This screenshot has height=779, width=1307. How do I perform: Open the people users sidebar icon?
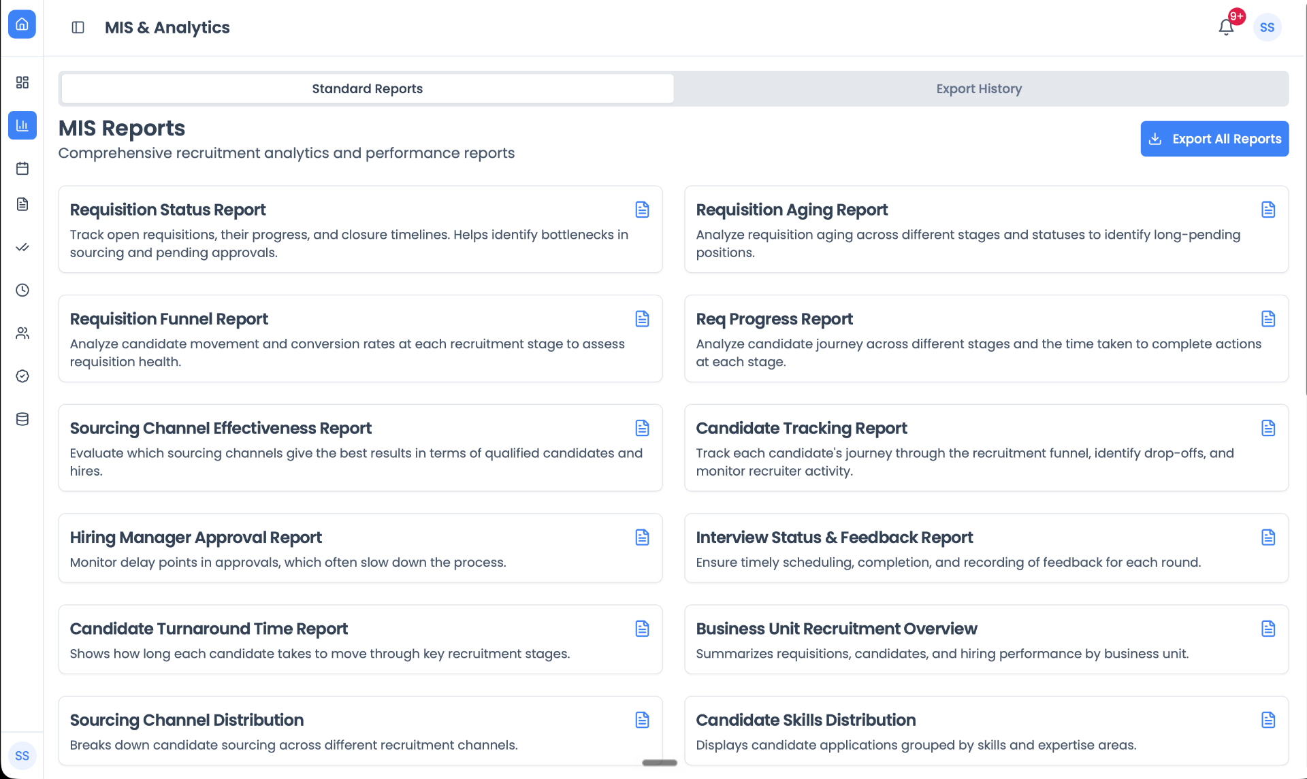pos(22,333)
